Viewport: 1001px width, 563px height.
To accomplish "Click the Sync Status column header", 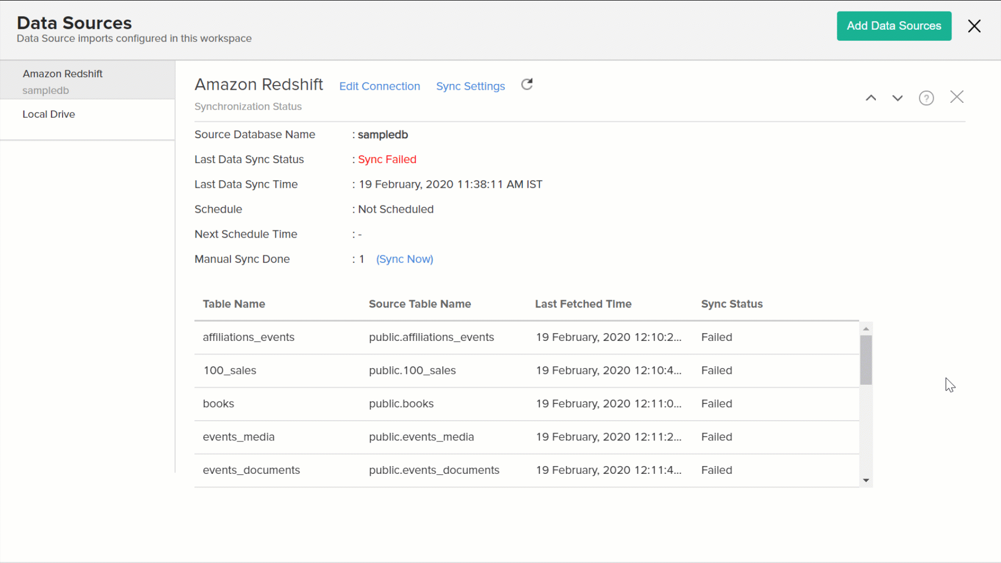I will (x=731, y=304).
